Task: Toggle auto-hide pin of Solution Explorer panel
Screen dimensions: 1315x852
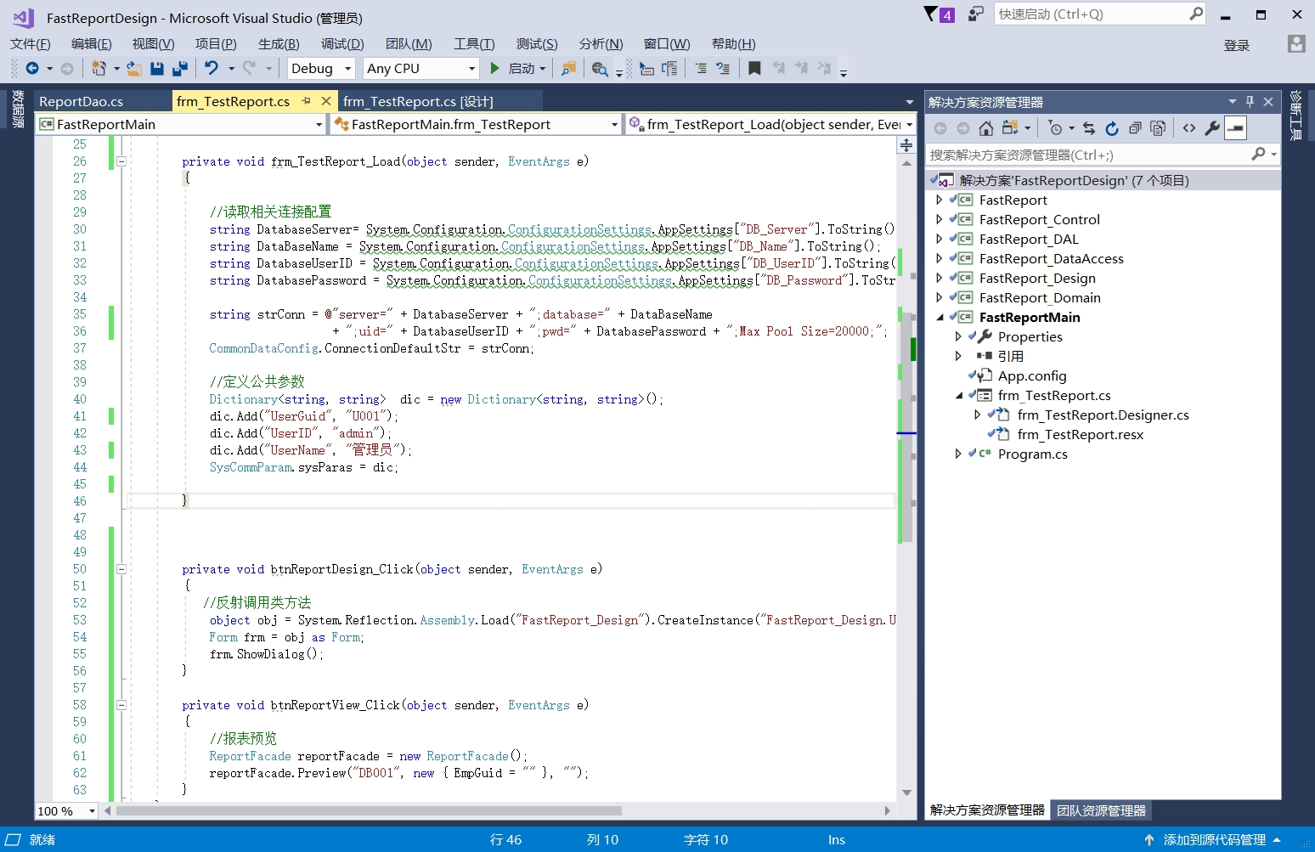Action: [x=1250, y=101]
